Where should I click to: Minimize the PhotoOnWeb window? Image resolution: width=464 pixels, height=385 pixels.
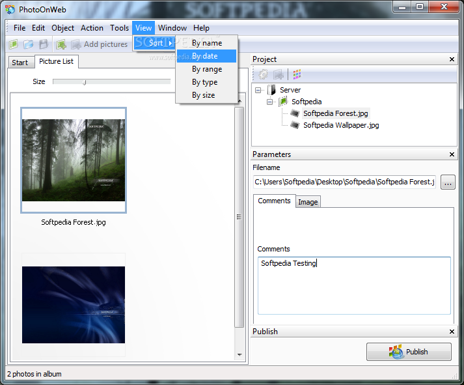click(x=402, y=7)
